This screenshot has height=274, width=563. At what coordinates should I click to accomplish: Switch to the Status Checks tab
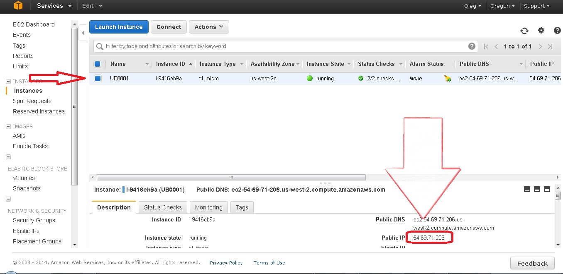coord(163,207)
